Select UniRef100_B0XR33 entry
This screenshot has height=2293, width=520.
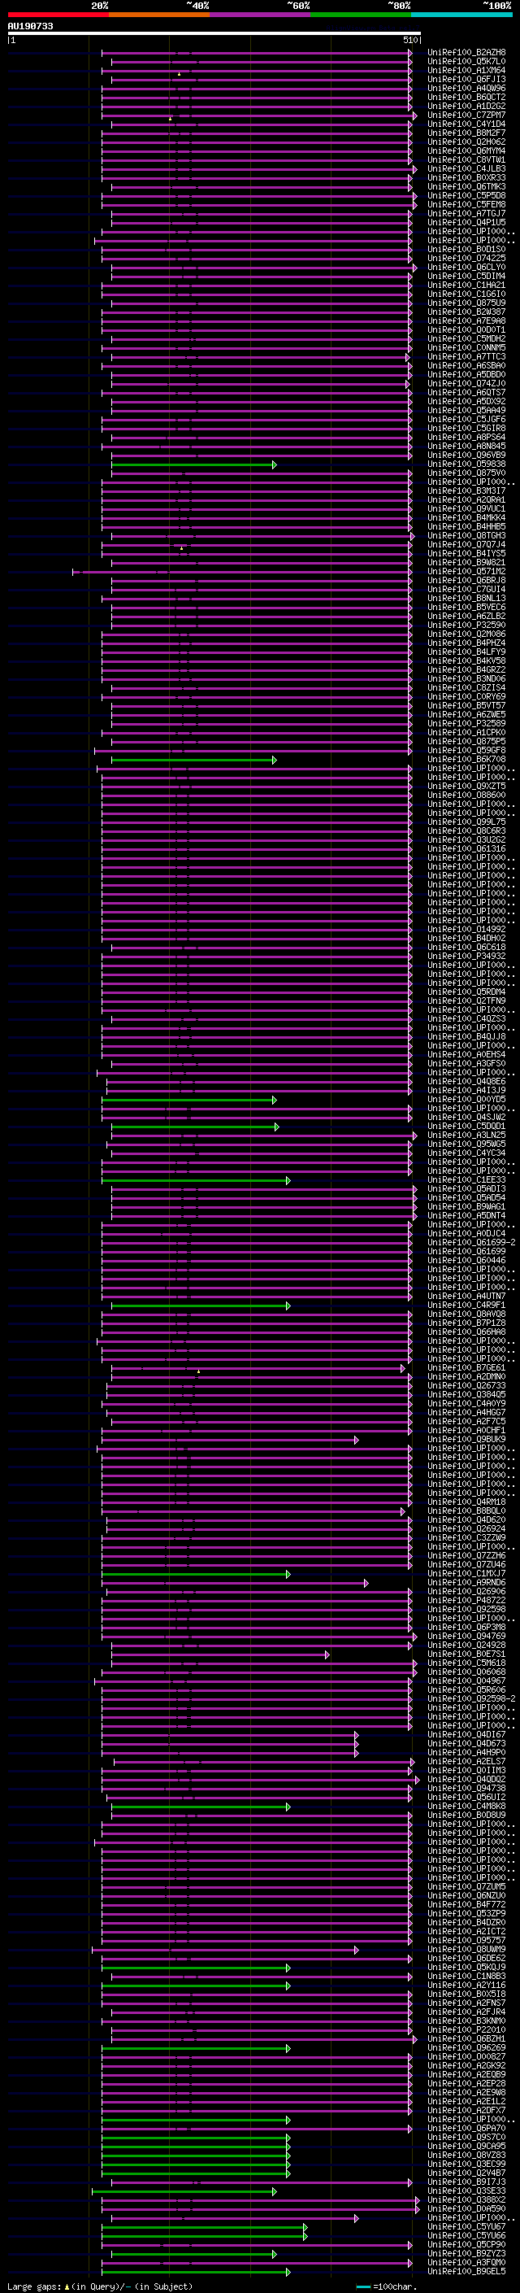(x=466, y=177)
